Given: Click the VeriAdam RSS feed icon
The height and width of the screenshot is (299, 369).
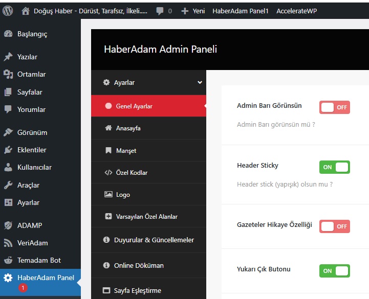Looking at the screenshot, I should point(8,243).
